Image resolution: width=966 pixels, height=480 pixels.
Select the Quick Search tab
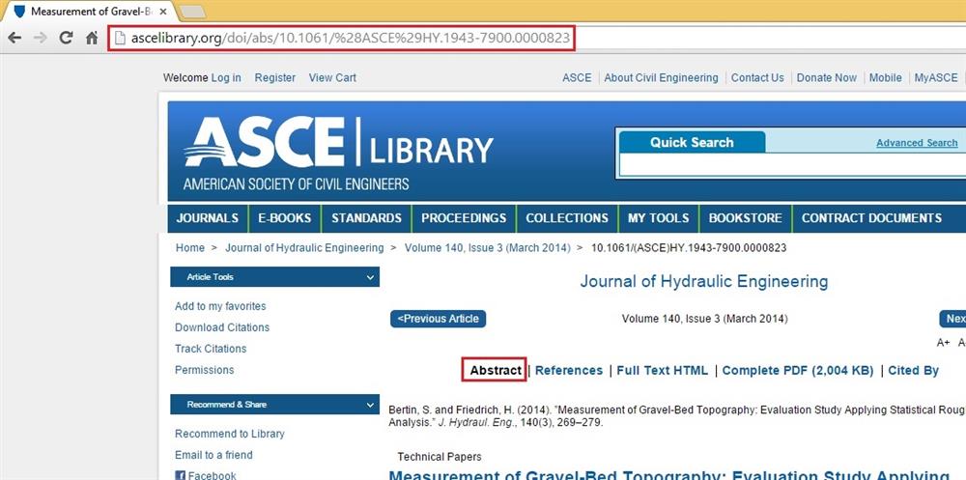pyautogui.click(x=692, y=142)
